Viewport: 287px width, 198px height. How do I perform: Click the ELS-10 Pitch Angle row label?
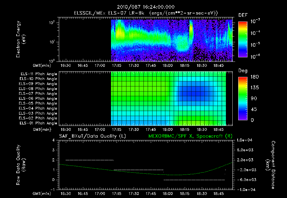pyautogui.click(x=38, y=79)
